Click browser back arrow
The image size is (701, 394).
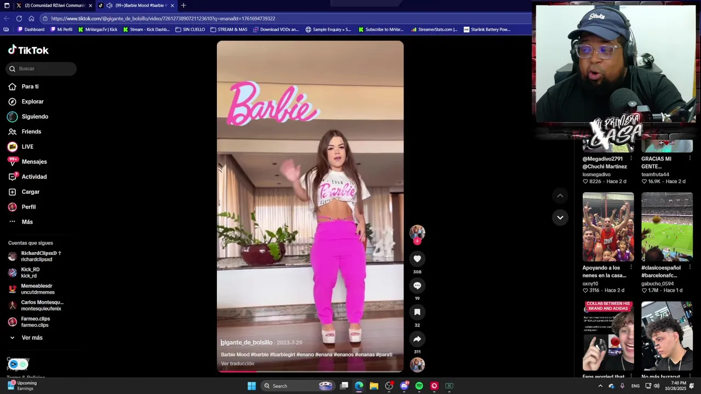tap(6, 18)
